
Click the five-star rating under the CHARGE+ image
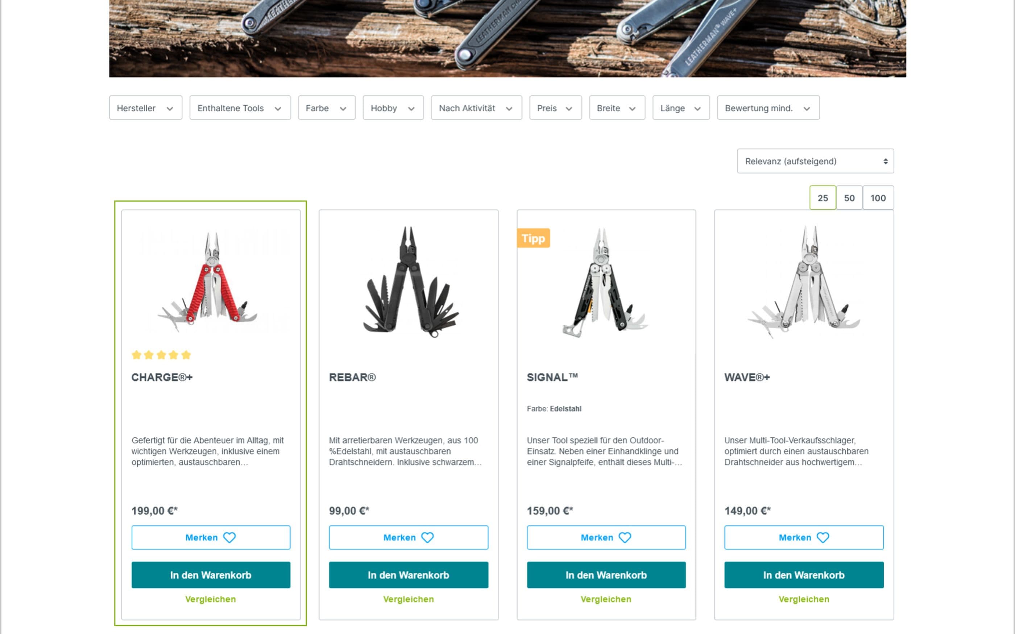(x=161, y=355)
